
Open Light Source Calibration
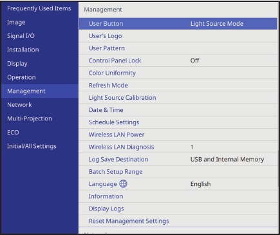[x=178, y=98]
